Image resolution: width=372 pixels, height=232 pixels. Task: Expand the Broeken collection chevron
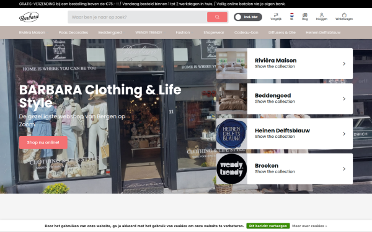click(x=344, y=169)
